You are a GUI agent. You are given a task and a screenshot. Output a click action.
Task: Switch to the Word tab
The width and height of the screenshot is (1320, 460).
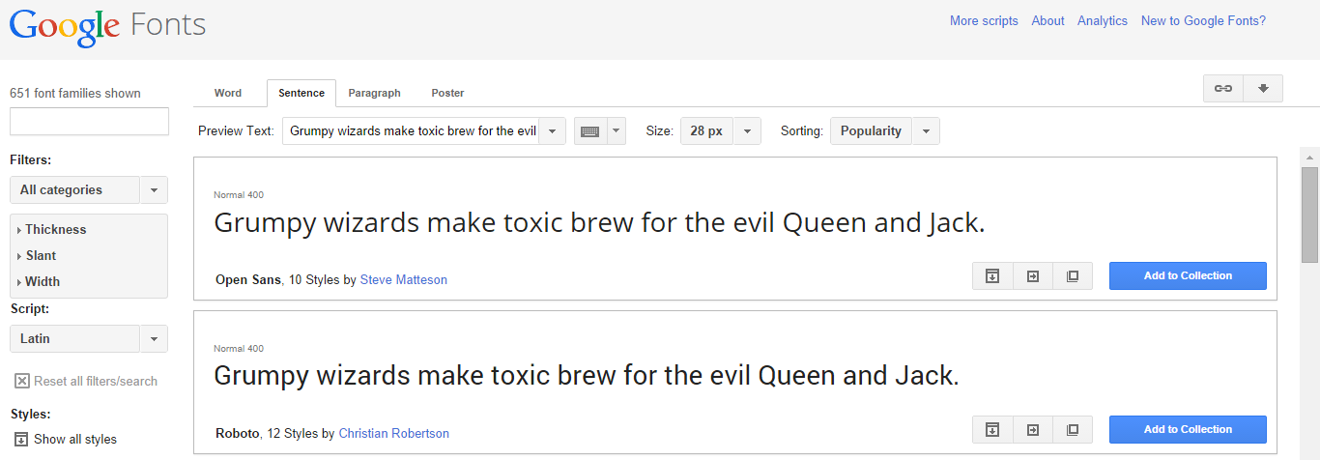[228, 93]
